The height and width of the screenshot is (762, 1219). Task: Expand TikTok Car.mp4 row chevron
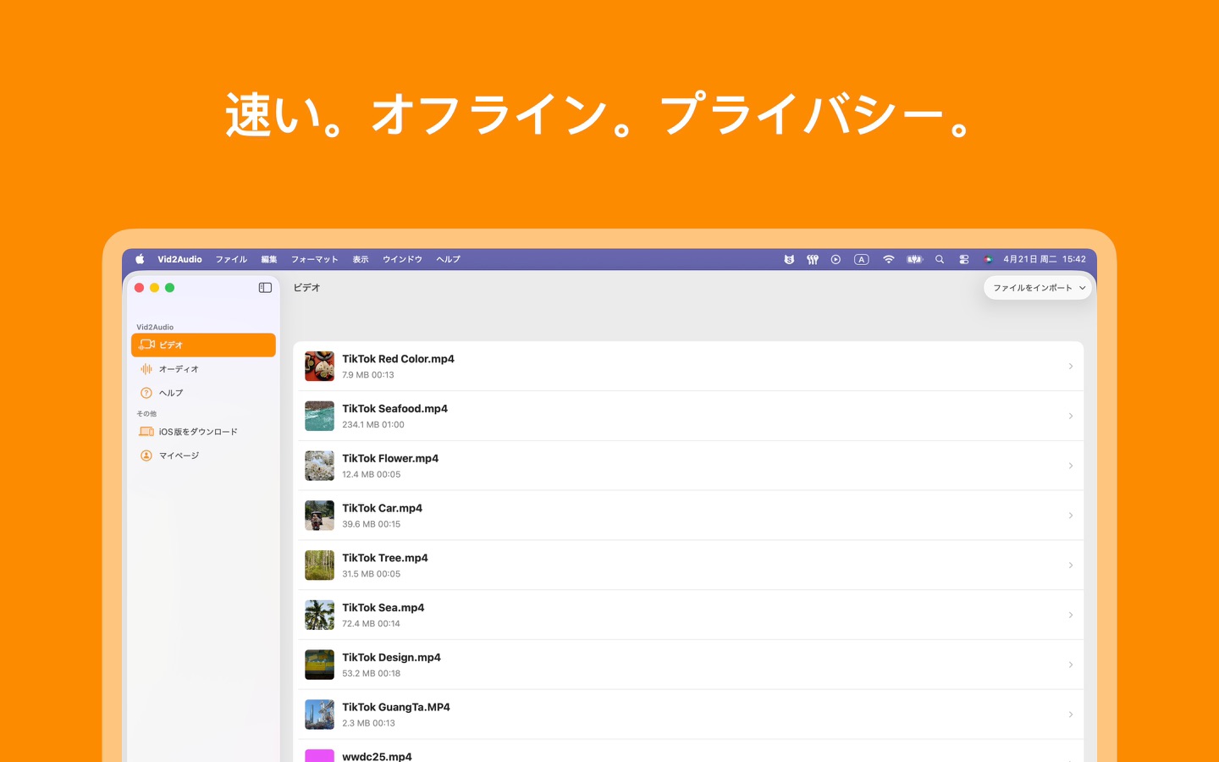tap(1071, 516)
